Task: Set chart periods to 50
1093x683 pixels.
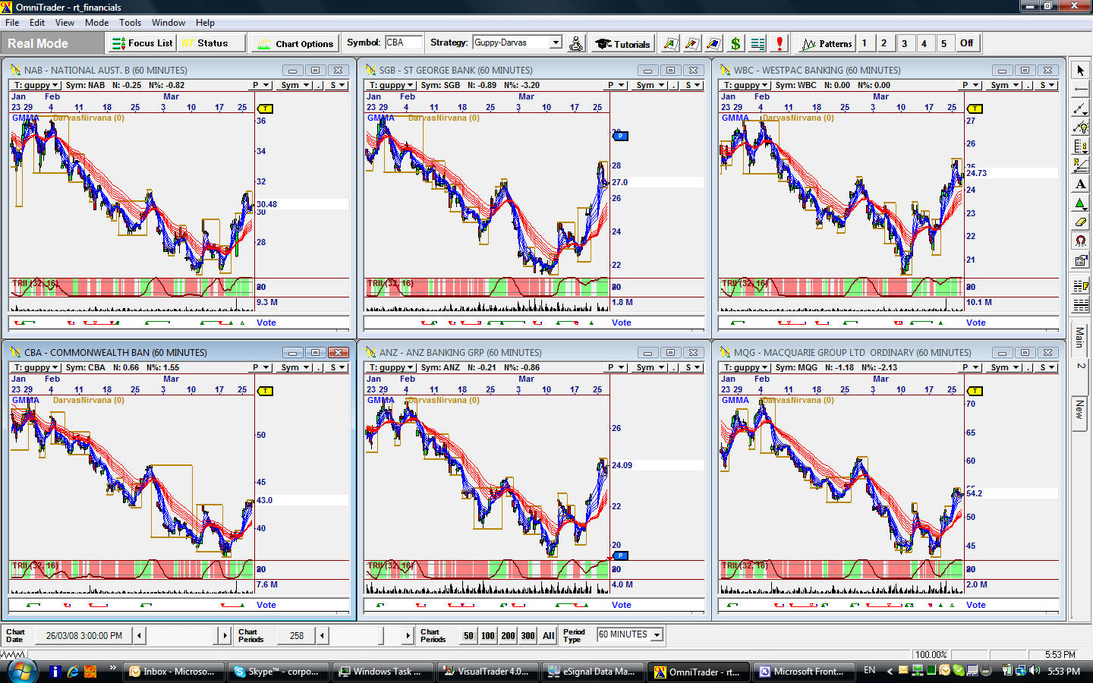Action: coord(468,636)
